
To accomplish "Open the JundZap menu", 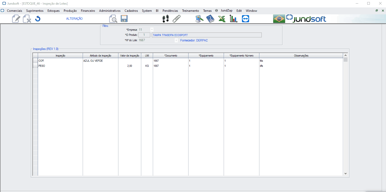I will tap(227, 11).
